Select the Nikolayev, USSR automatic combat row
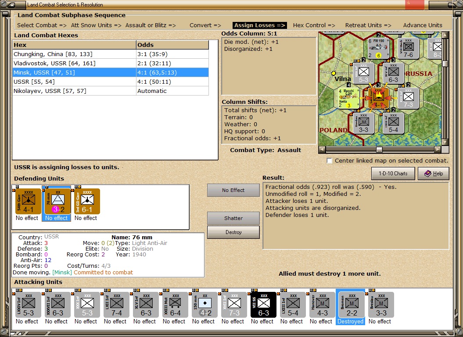 (x=111, y=91)
